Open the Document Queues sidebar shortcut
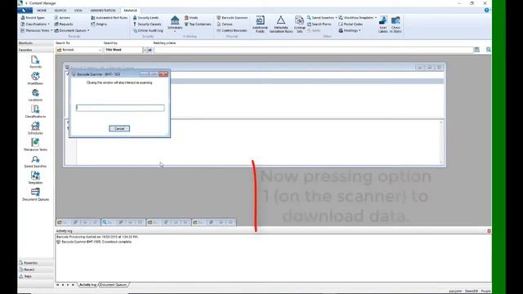523x294 pixels. point(35,194)
